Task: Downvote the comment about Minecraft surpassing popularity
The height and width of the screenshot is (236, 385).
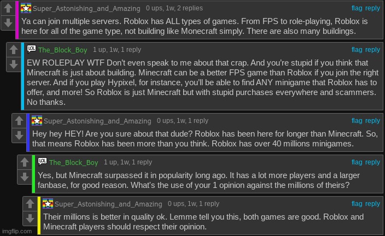Action: tap(24, 177)
